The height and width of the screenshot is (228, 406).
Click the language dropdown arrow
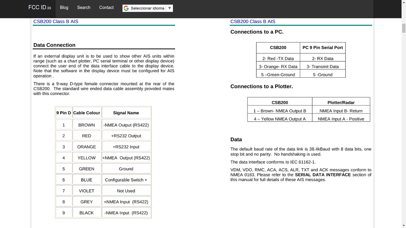tap(170, 8)
